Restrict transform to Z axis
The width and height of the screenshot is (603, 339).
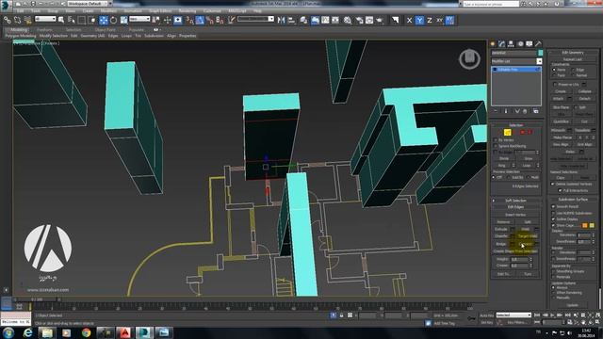(x=430, y=20)
